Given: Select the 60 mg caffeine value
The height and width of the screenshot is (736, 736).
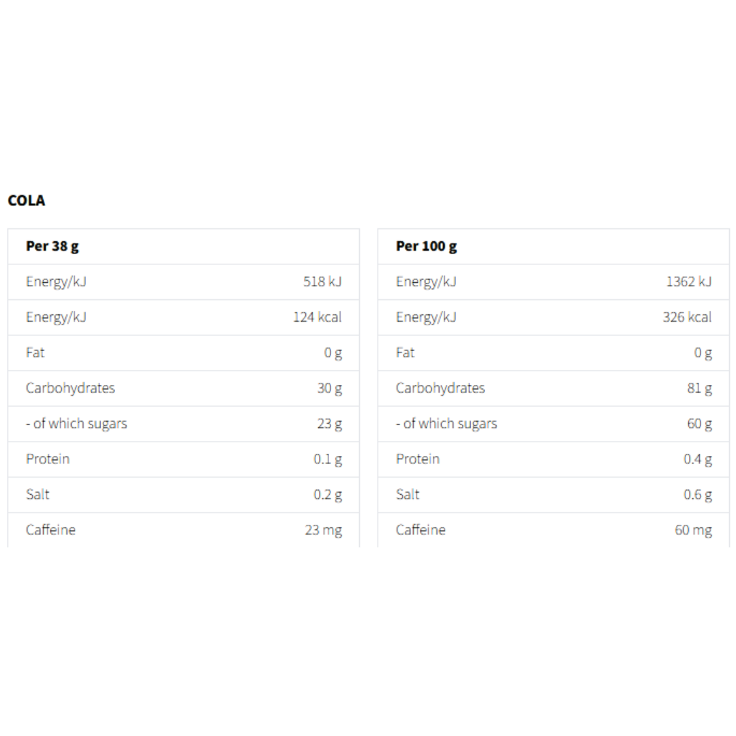Looking at the screenshot, I should (693, 530).
